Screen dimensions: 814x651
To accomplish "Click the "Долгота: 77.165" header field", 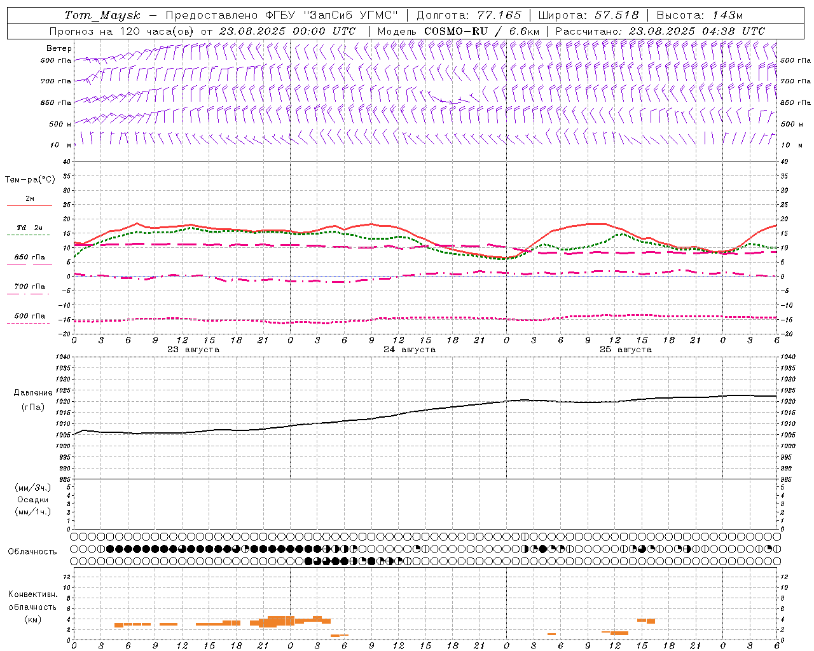I will pos(469,15).
